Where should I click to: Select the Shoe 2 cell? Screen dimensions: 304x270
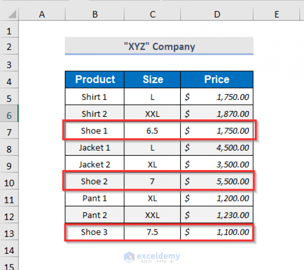95,181
